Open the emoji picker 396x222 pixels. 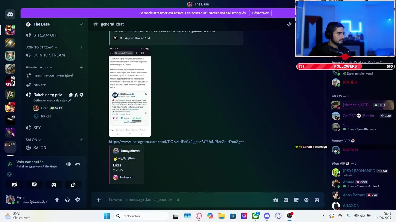(306, 200)
